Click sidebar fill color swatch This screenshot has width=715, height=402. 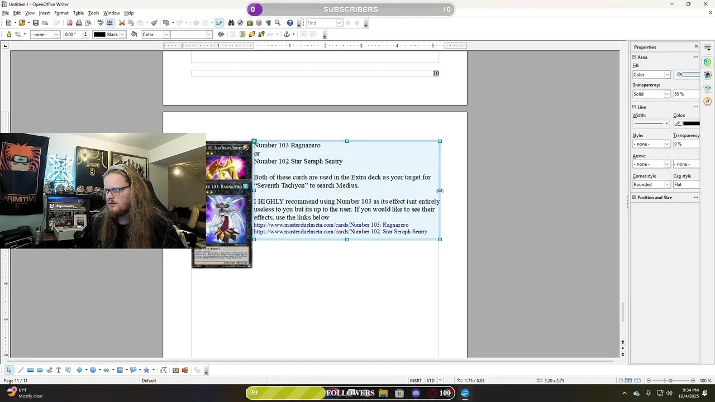(688, 75)
